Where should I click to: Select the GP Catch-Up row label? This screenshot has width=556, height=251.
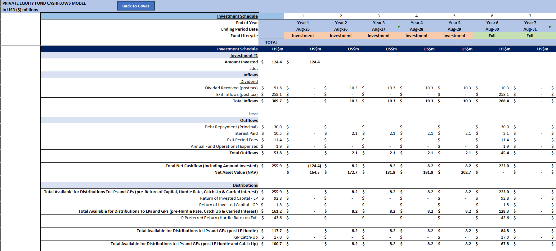pos(246,237)
